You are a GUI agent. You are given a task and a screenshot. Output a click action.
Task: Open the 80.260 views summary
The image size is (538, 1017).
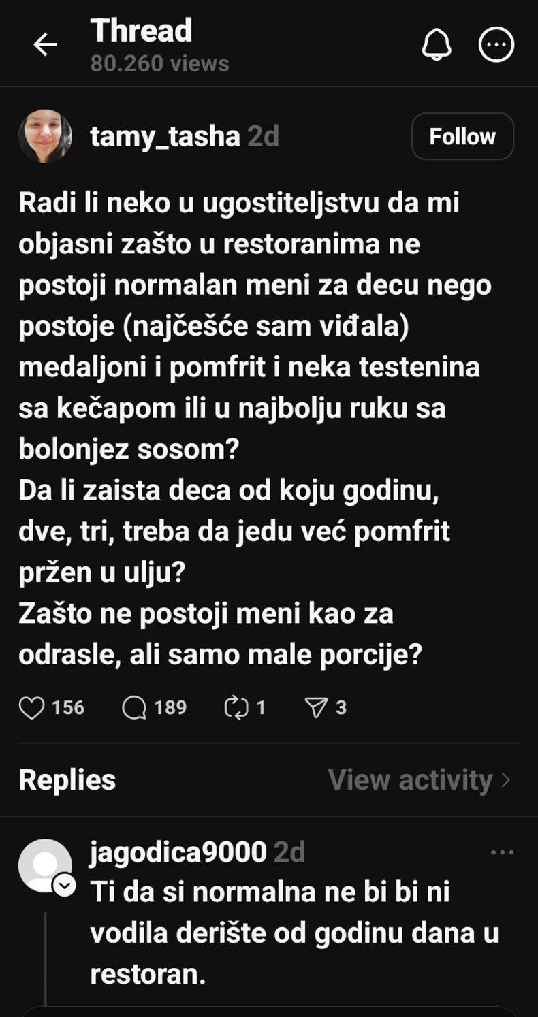coord(157,65)
